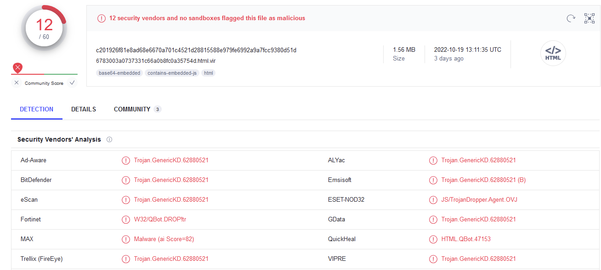Viewport: 601px width, 270px height.
Task: Click the SHA-256 file hash text
Action: [x=196, y=50]
